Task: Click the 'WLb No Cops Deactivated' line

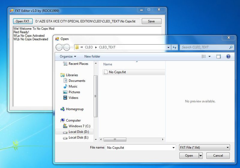Action: tap(31, 39)
